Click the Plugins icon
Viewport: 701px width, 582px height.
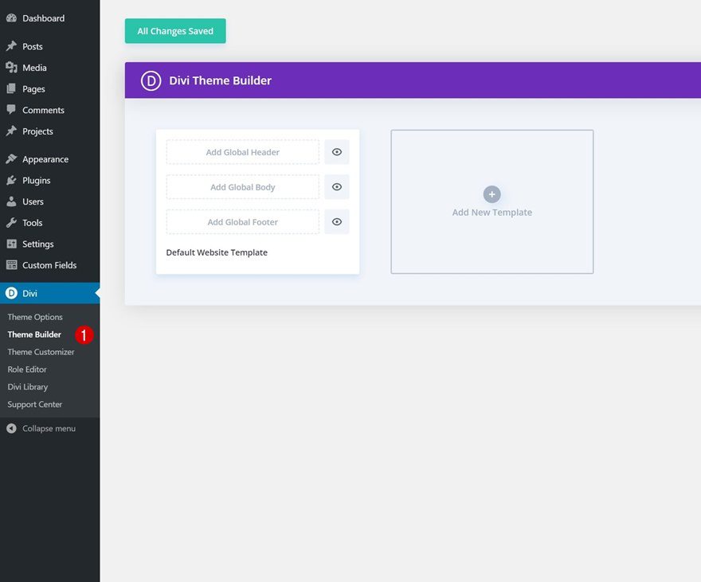[12, 180]
